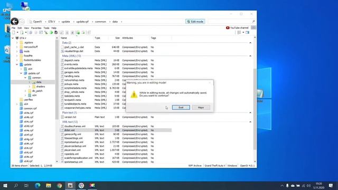
Task: Click the search magnifier icon in address bar
Action: 253,22
